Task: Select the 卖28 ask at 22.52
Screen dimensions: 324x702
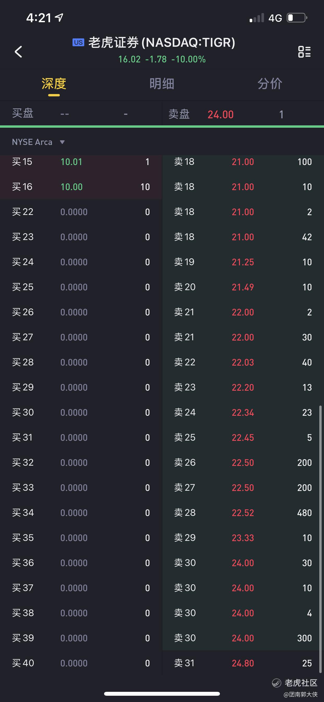Action: pos(242,513)
